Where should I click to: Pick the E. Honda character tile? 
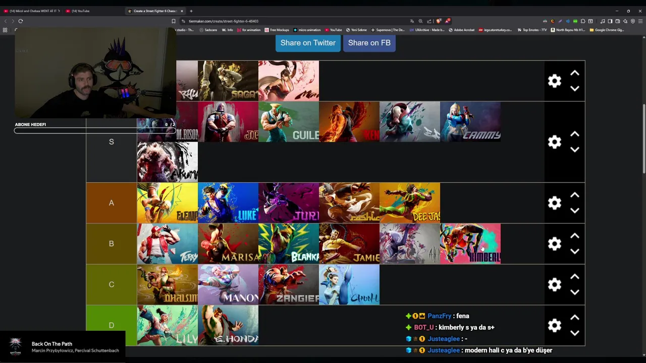tap(228, 325)
